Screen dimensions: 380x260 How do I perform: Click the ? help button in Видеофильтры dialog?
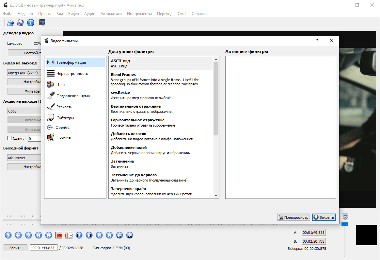click(317, 41)
